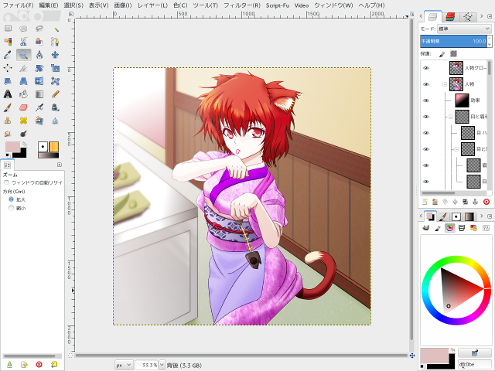Open the レイヤー(L) menu
The width and height of the screenshot is (495, 371).
(152, 5)
